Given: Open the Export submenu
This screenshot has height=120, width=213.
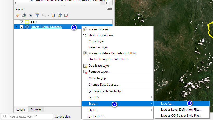Looking at the screenshot, I should pos(117,104).
